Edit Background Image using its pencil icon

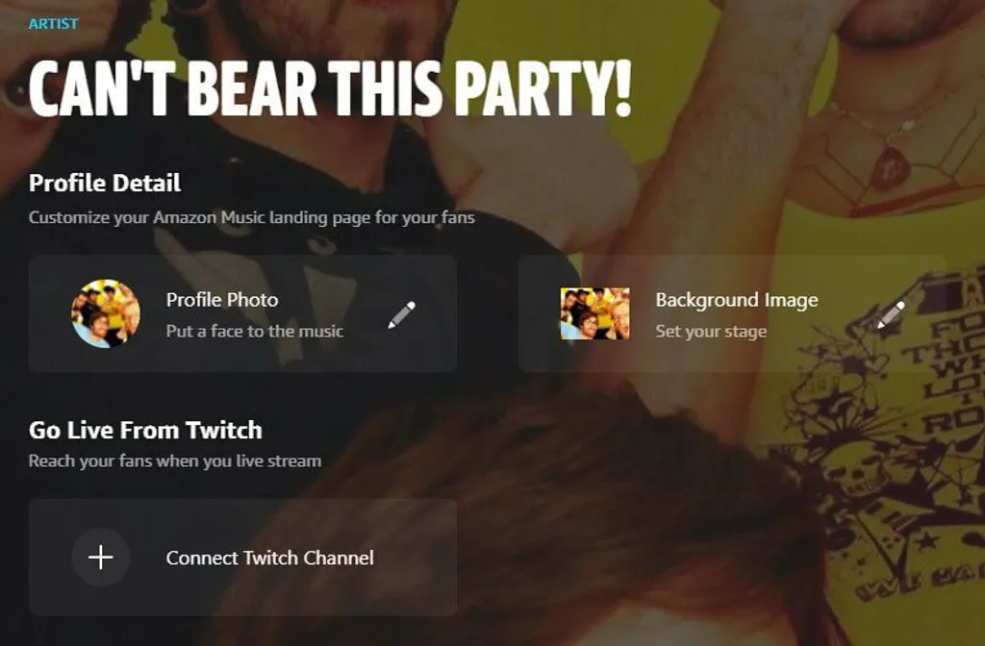(x=891, y=314)
